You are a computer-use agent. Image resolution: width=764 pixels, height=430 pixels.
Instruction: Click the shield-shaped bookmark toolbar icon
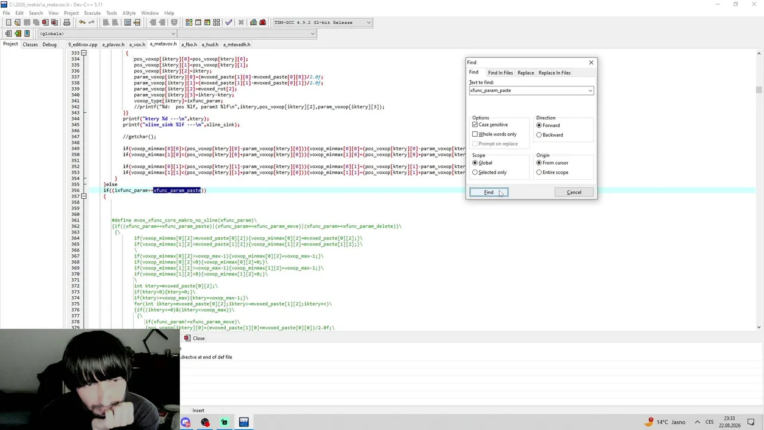174,22
